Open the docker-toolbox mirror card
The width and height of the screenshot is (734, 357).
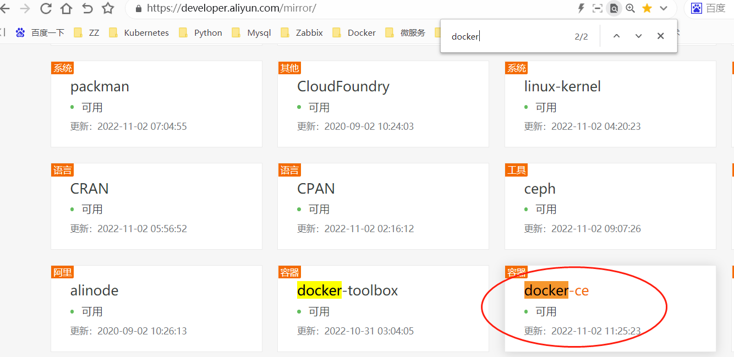coord(383,309)
